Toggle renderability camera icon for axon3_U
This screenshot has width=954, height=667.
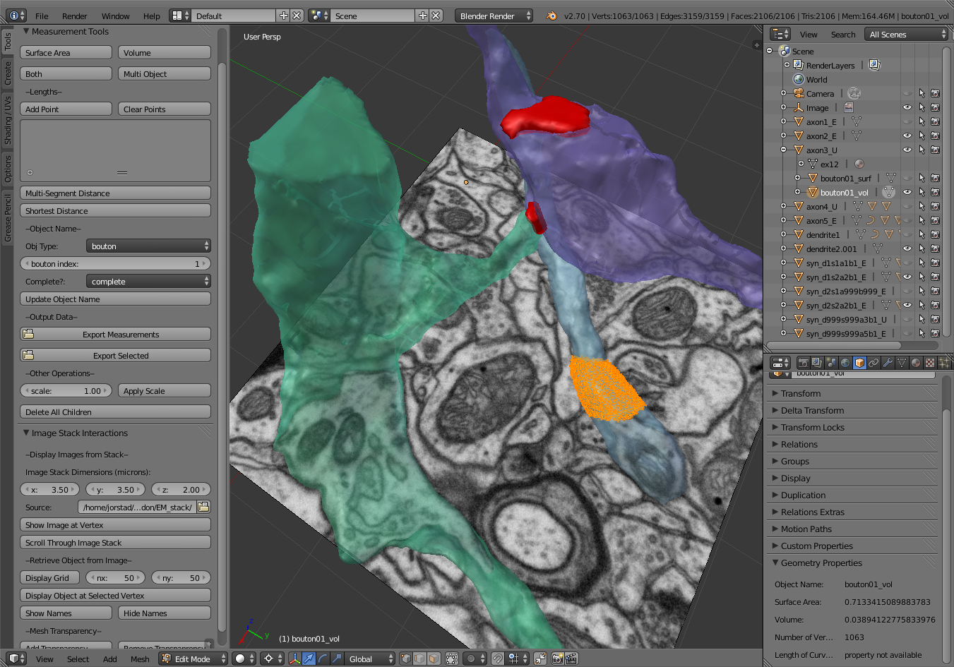pyautogui.click(x=935, y=150)
